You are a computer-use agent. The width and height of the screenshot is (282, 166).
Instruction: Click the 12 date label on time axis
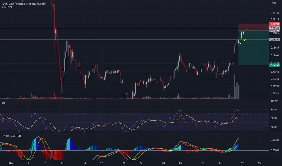(x=242, y=163)
